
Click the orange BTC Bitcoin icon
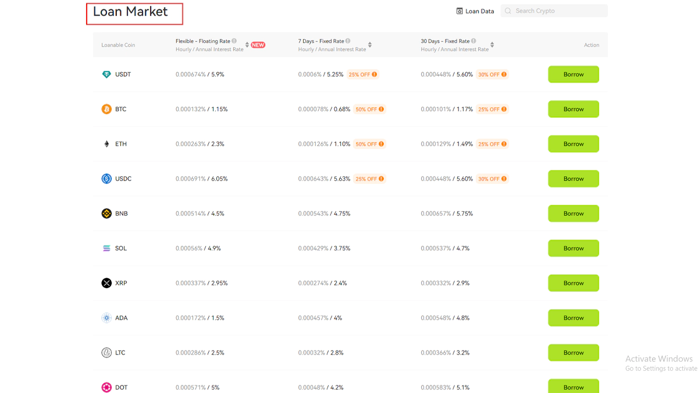click(x=106, y=109)
